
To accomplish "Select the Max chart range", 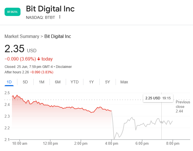I will pyautogui.click(x=124, y=82).
